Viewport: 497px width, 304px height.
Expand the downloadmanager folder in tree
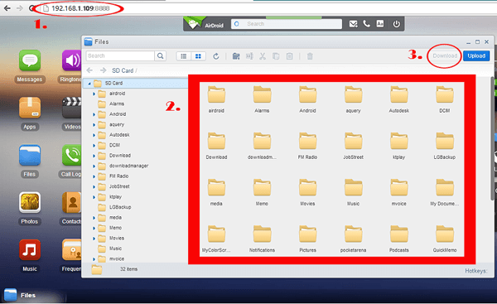94,166
